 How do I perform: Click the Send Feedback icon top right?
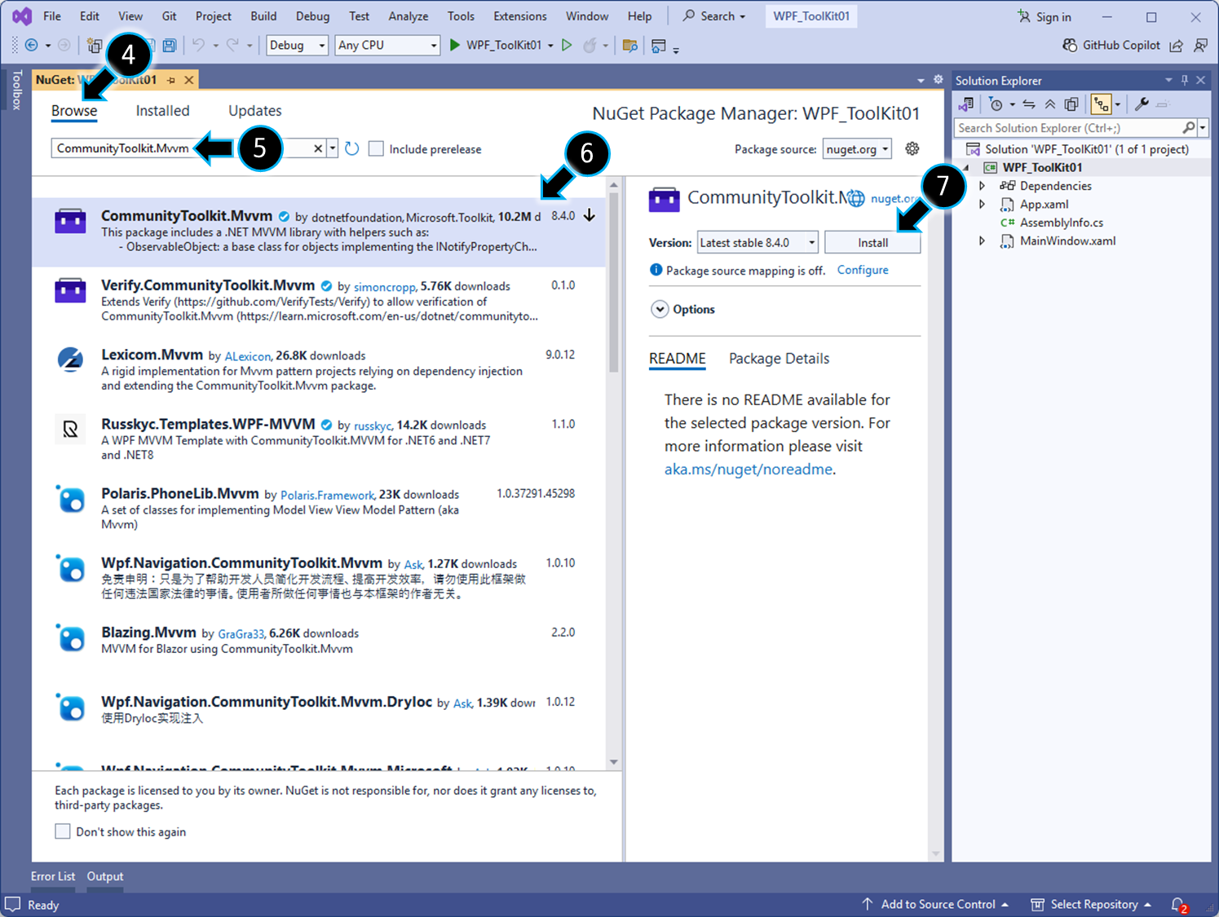point(1200,46)
